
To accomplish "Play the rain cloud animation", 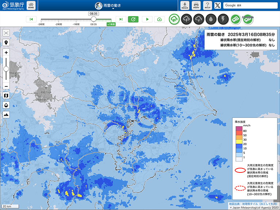I will 147,19.
